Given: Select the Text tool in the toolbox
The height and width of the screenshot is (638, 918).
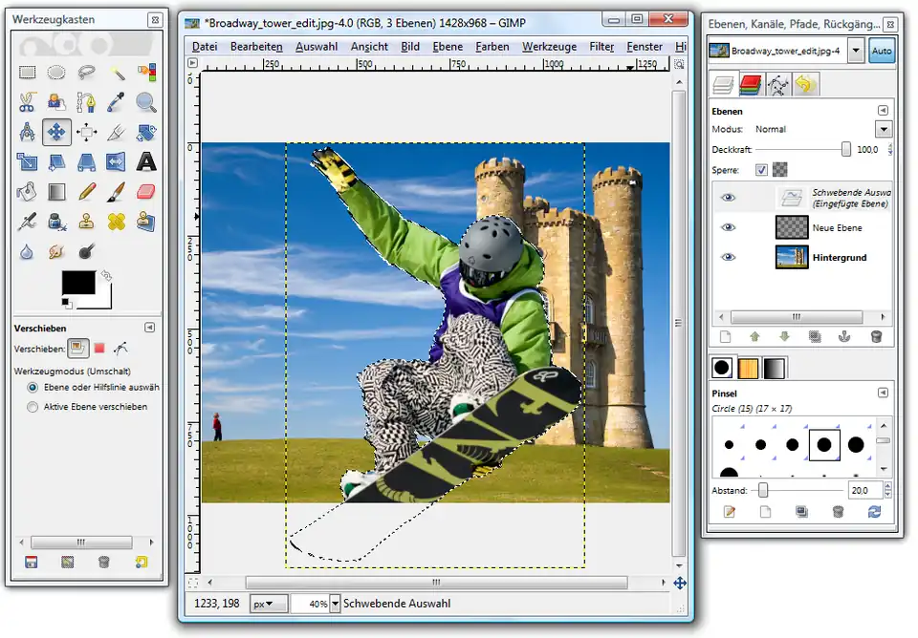Looking at the screenshot, I should click(x=145, y=162).
